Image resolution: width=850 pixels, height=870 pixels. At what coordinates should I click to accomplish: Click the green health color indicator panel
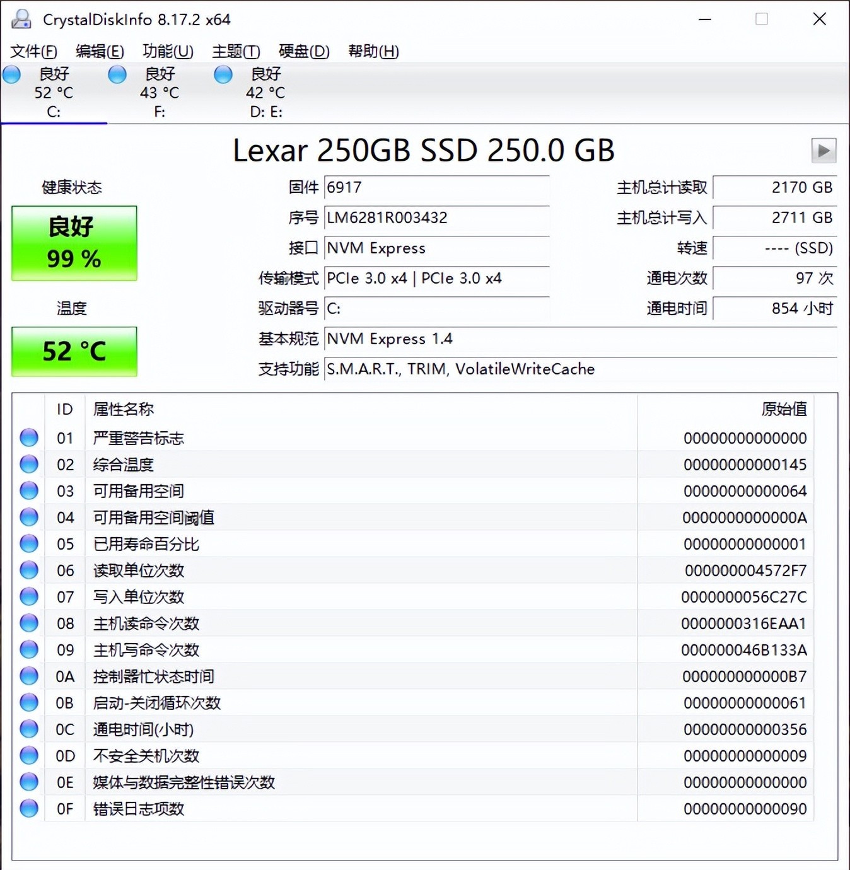[x=74, y=243]
